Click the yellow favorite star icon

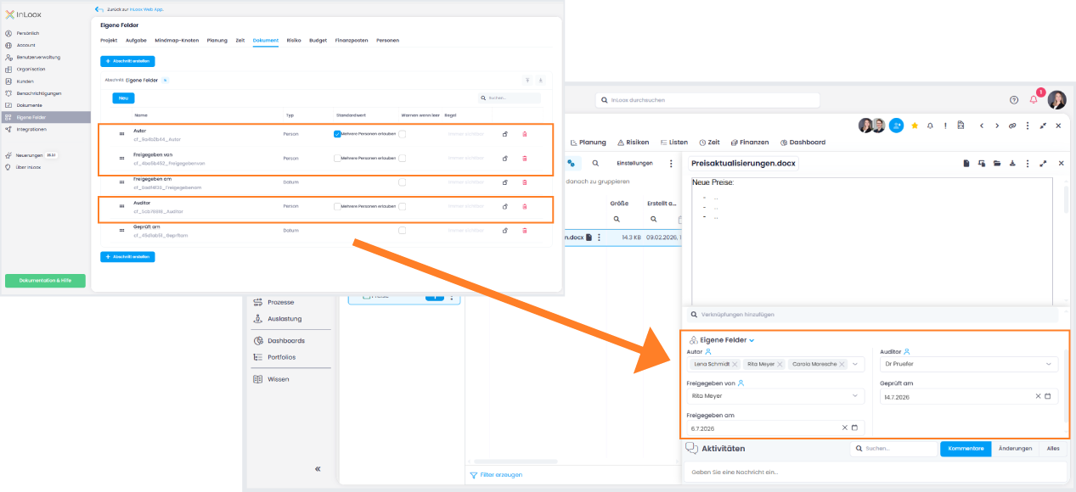[915, 126]
